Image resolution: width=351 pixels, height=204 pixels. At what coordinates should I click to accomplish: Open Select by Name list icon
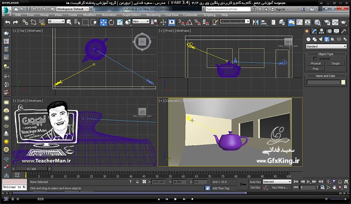[77, 22]
